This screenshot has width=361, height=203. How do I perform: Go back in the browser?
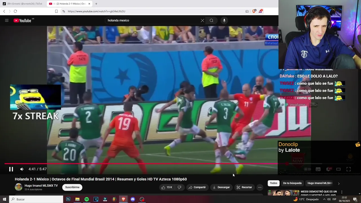(x=4, y=11)
